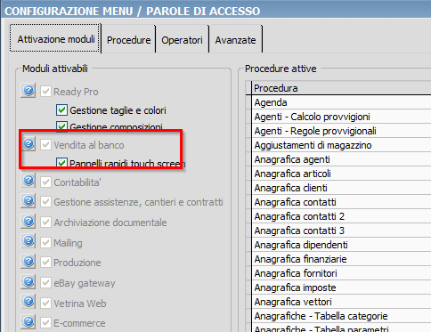This screenshot has width=431, height=332.
Task: Select Anagrafica articoli in procedure list
Action: 341,174
